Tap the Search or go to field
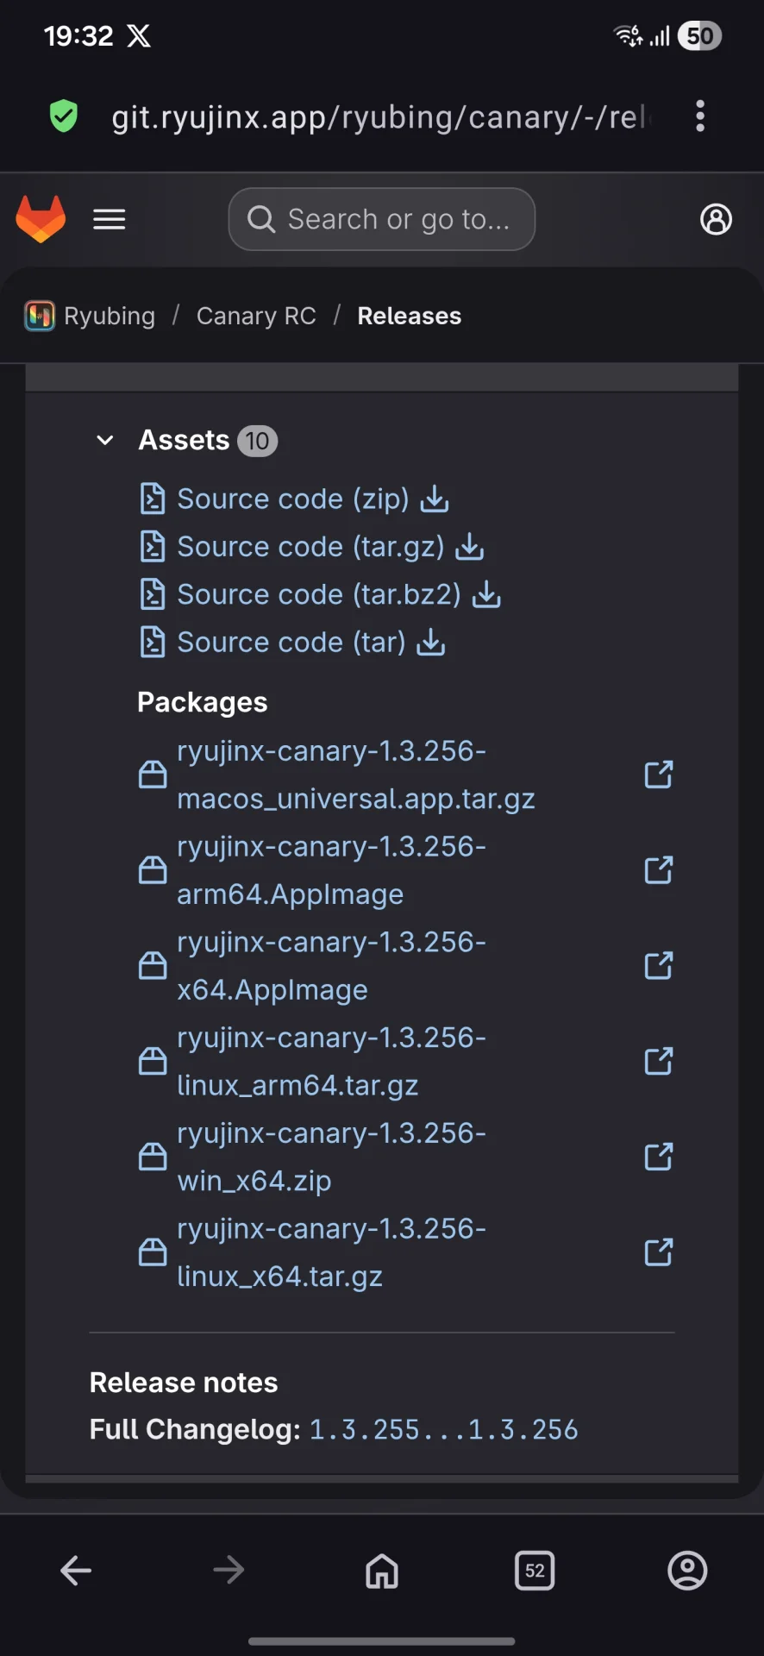Image resolution: width=764 pixels, height=1656 pixels. pyautogui.click(x=382, y=220)
